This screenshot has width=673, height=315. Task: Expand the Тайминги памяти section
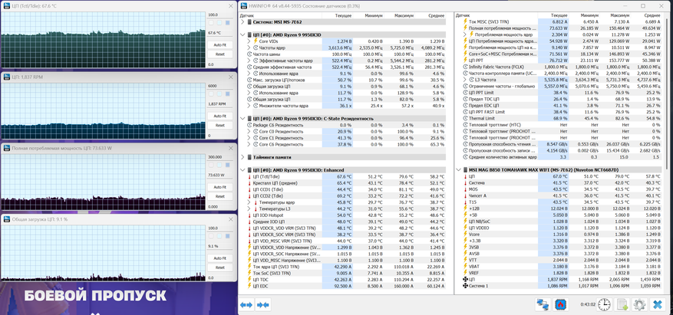click(243, 157)
